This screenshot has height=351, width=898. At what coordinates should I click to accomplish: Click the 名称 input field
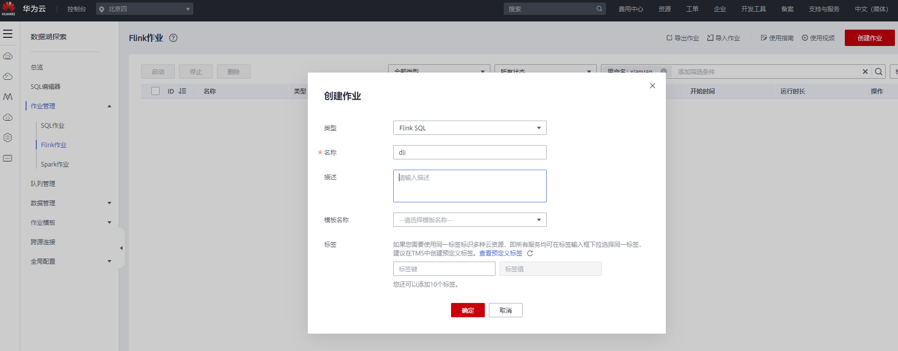point(470,152)
